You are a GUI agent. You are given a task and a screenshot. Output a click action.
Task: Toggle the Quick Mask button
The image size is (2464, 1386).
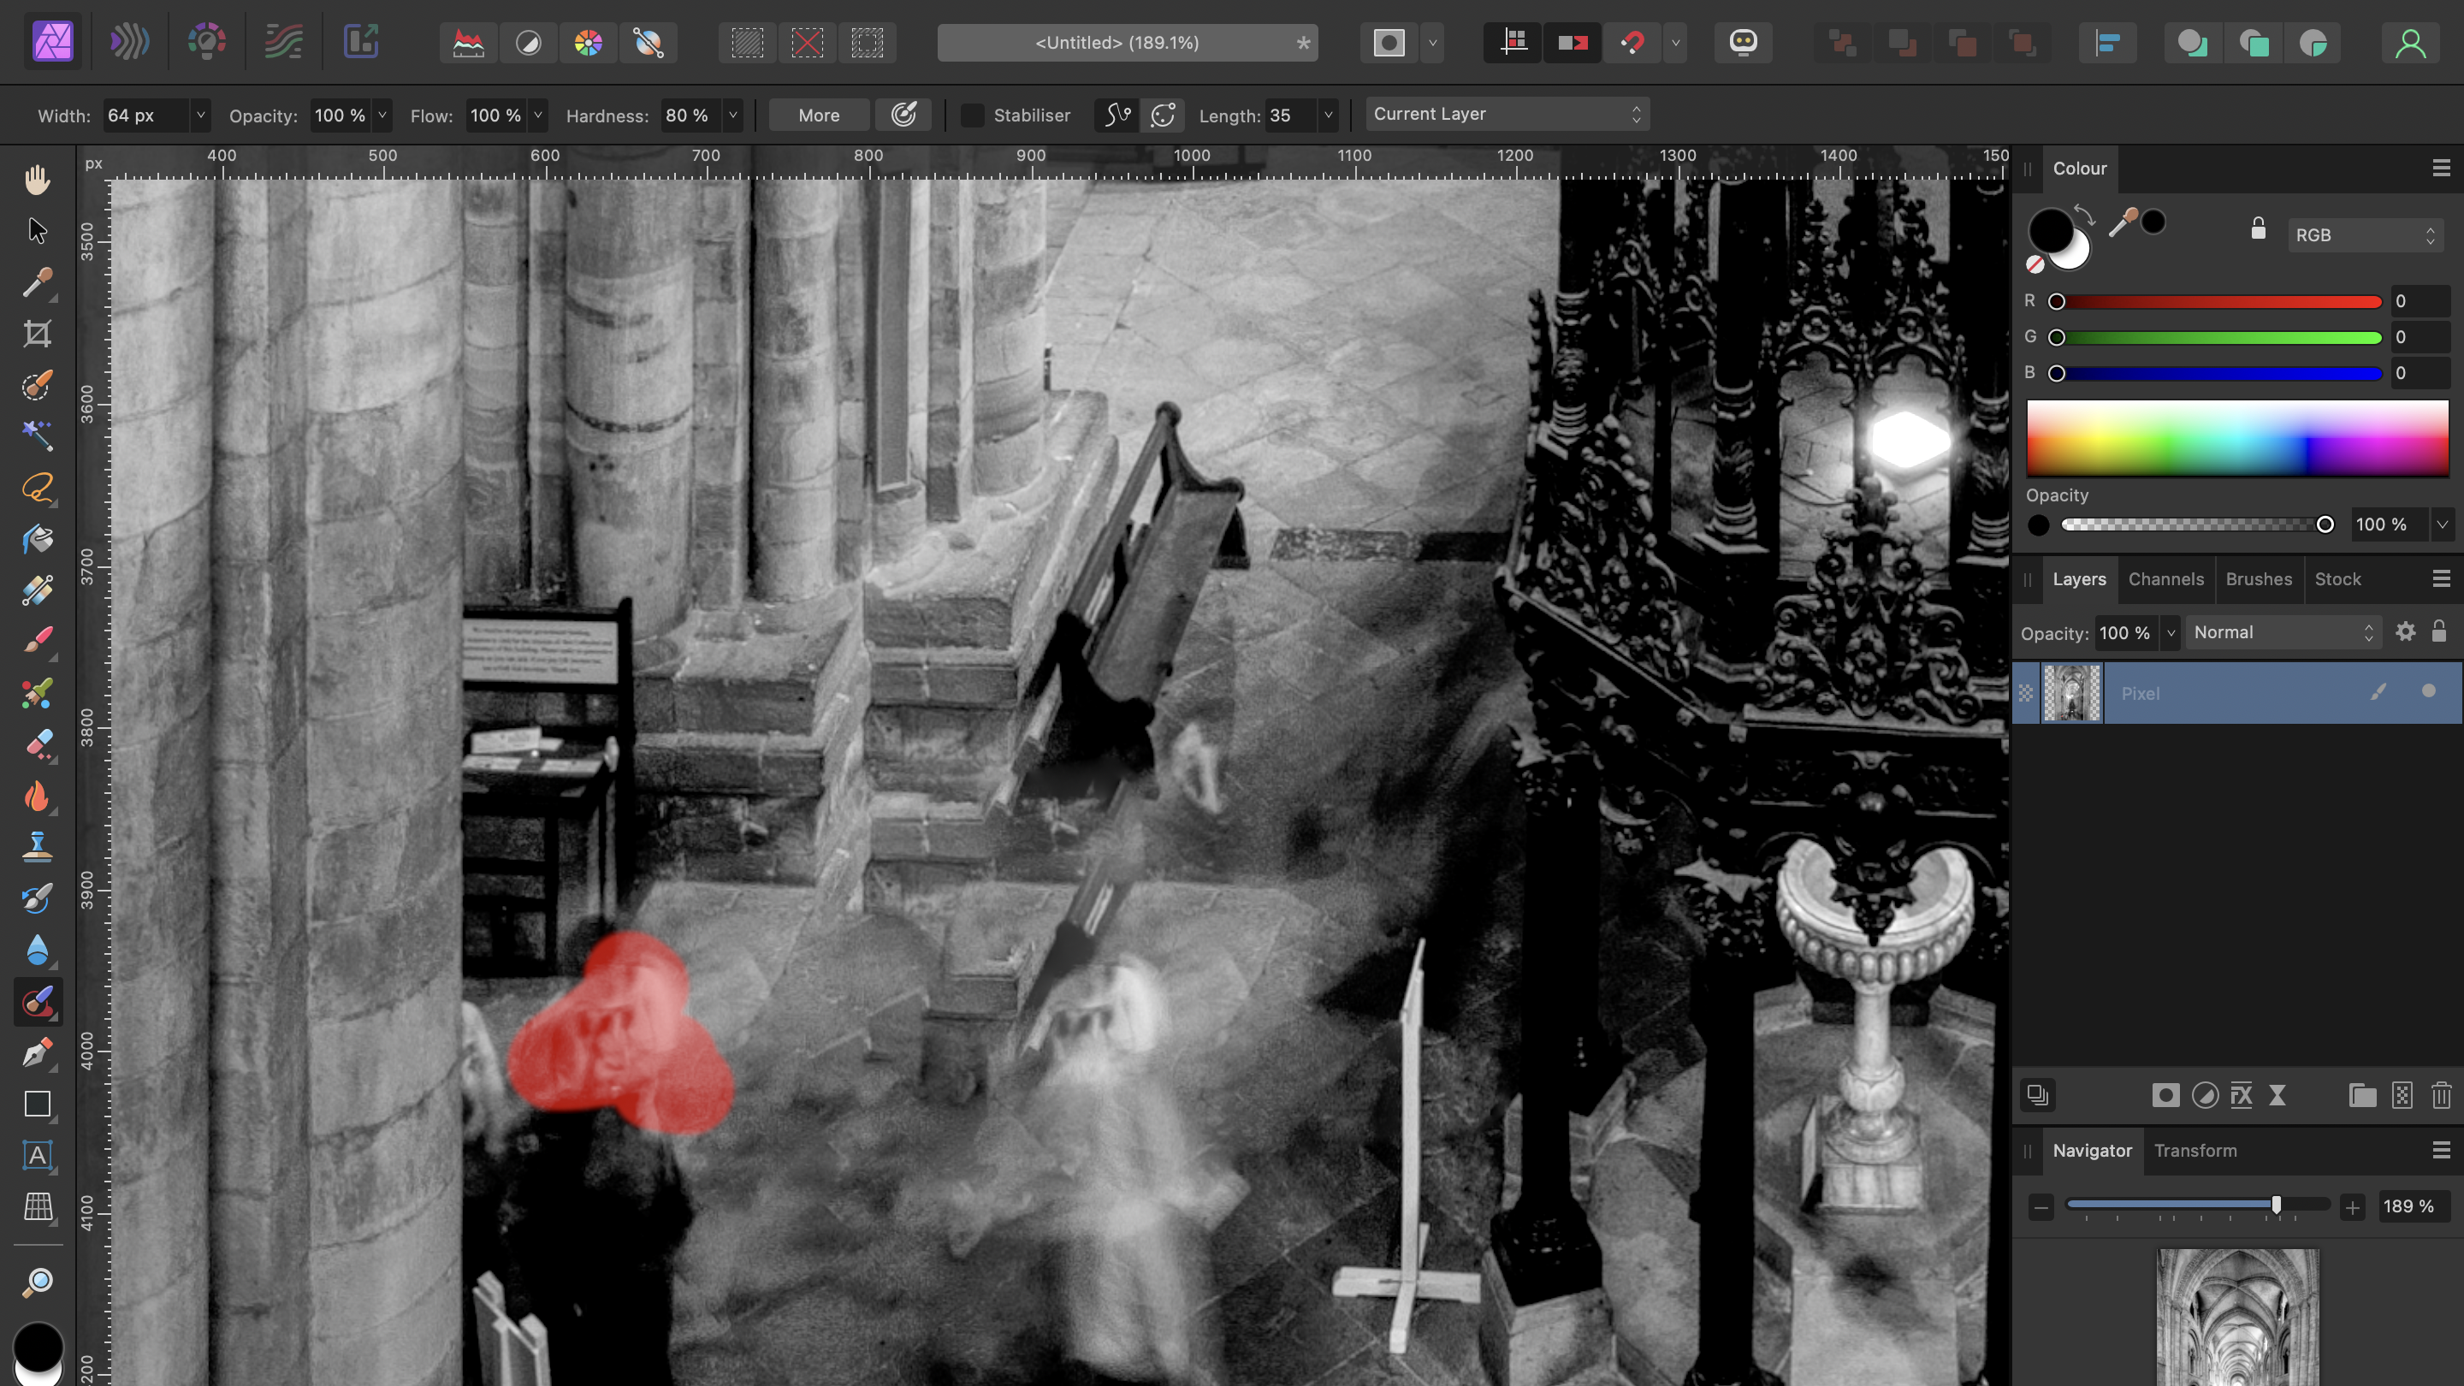coord(1389,42)
